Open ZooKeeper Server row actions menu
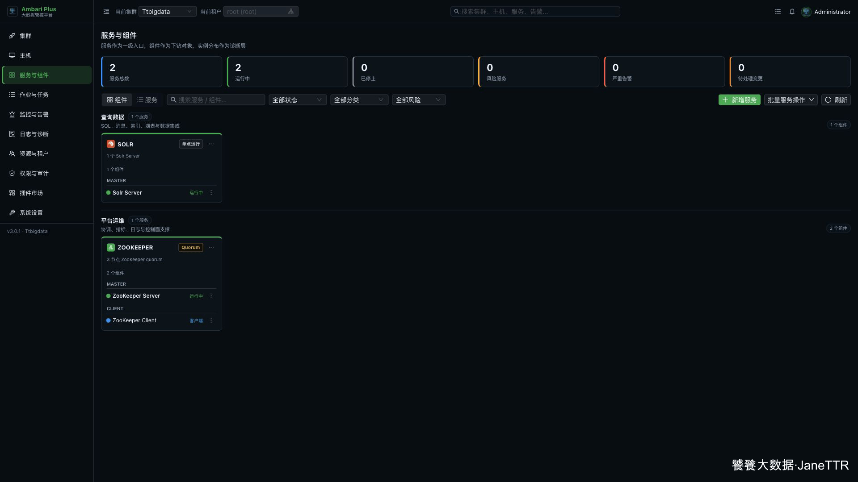 click(211, 296)
